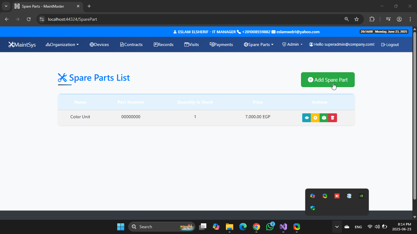Delete the Color Unit spare part
417x234 pixels.
point(333,118)
